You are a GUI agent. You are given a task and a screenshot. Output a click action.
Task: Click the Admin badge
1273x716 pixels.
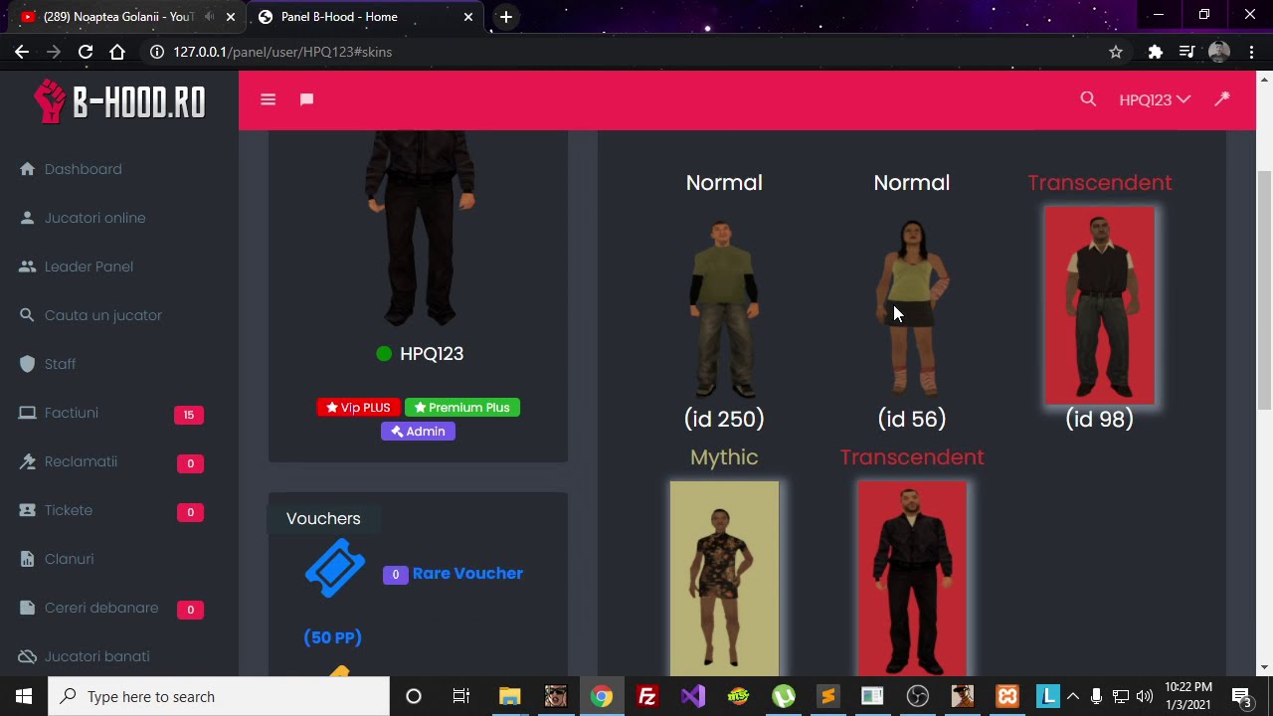pyautogui.click(x=418, y=432)
